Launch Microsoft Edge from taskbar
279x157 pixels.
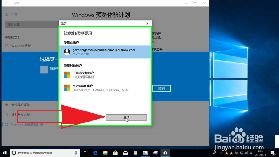[x=95, y=153]
